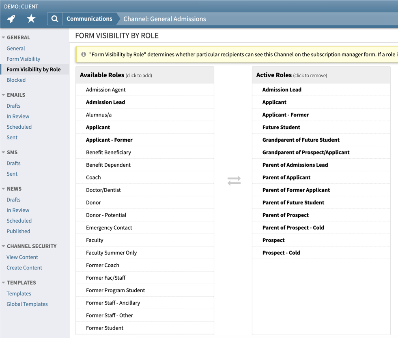Viewport: 398px width, 338px height.
Task: Add Donor - Potential role to active
Action: click(x=106, y=215)
